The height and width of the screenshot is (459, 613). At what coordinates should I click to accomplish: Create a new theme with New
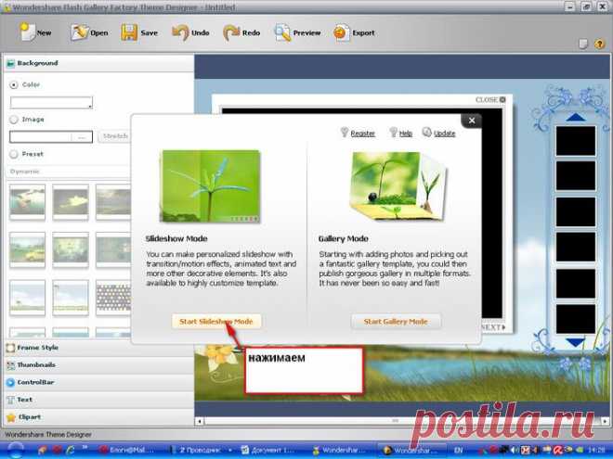click(35, 32)
